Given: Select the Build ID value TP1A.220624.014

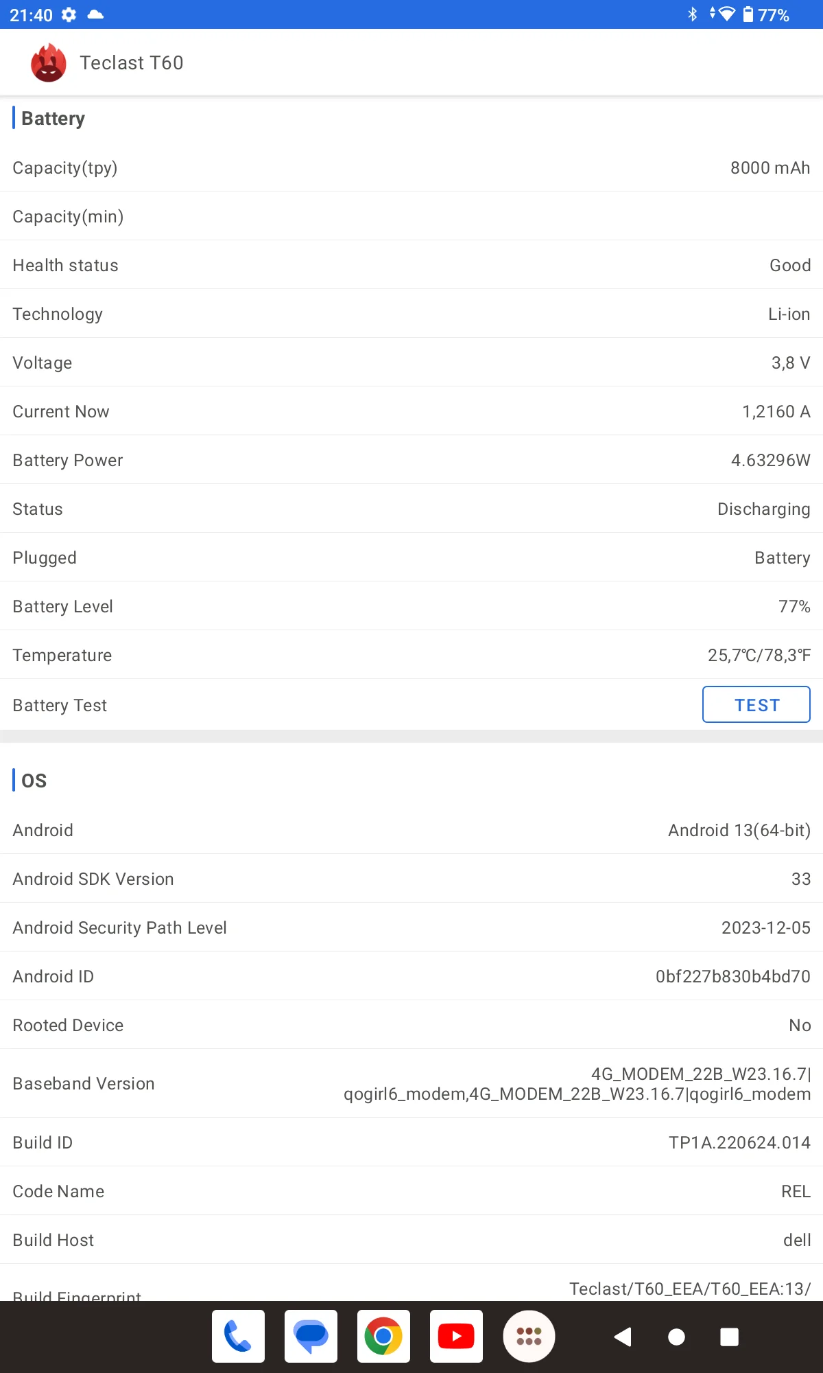Looking at the screenshot, I should (739, 1142).
